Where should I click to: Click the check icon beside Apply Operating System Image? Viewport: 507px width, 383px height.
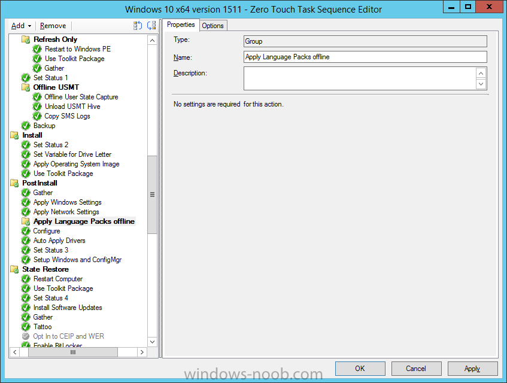point(26,164)
